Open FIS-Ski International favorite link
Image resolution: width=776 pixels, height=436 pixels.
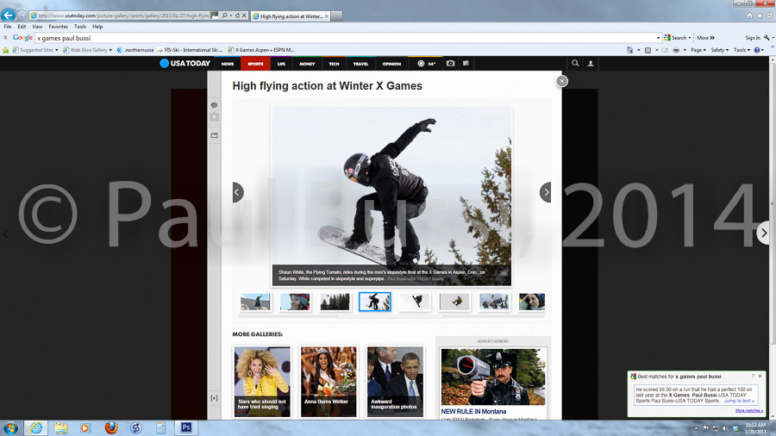pyautogui.click(x=190, y=50)
